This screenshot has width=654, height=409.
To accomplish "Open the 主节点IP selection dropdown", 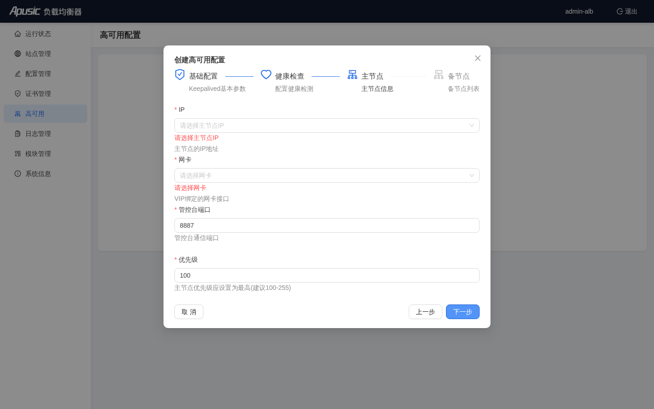I will 327,125.
